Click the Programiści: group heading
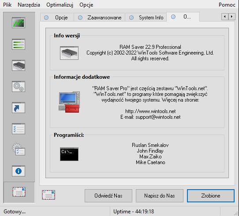 (69, 135)
